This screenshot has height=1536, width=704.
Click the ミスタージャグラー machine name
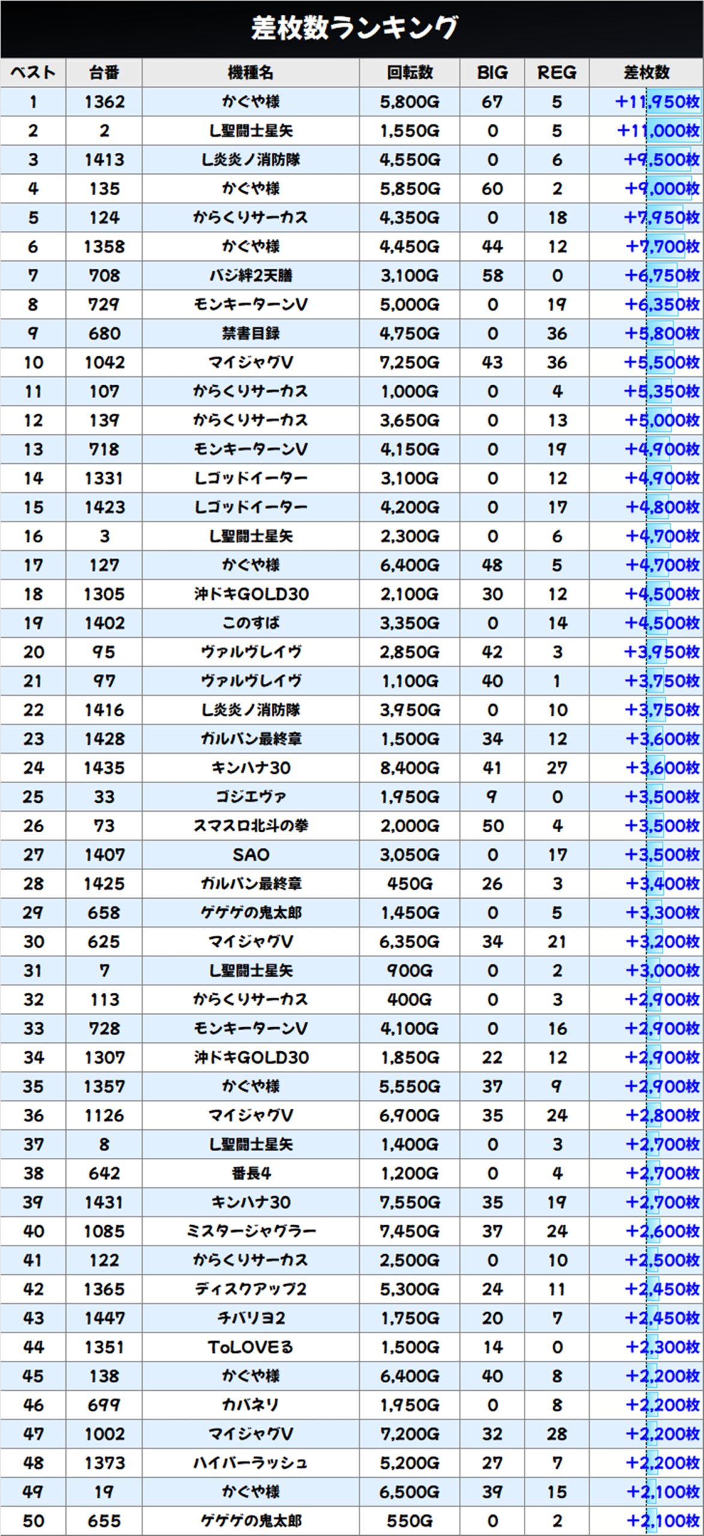250,1231
